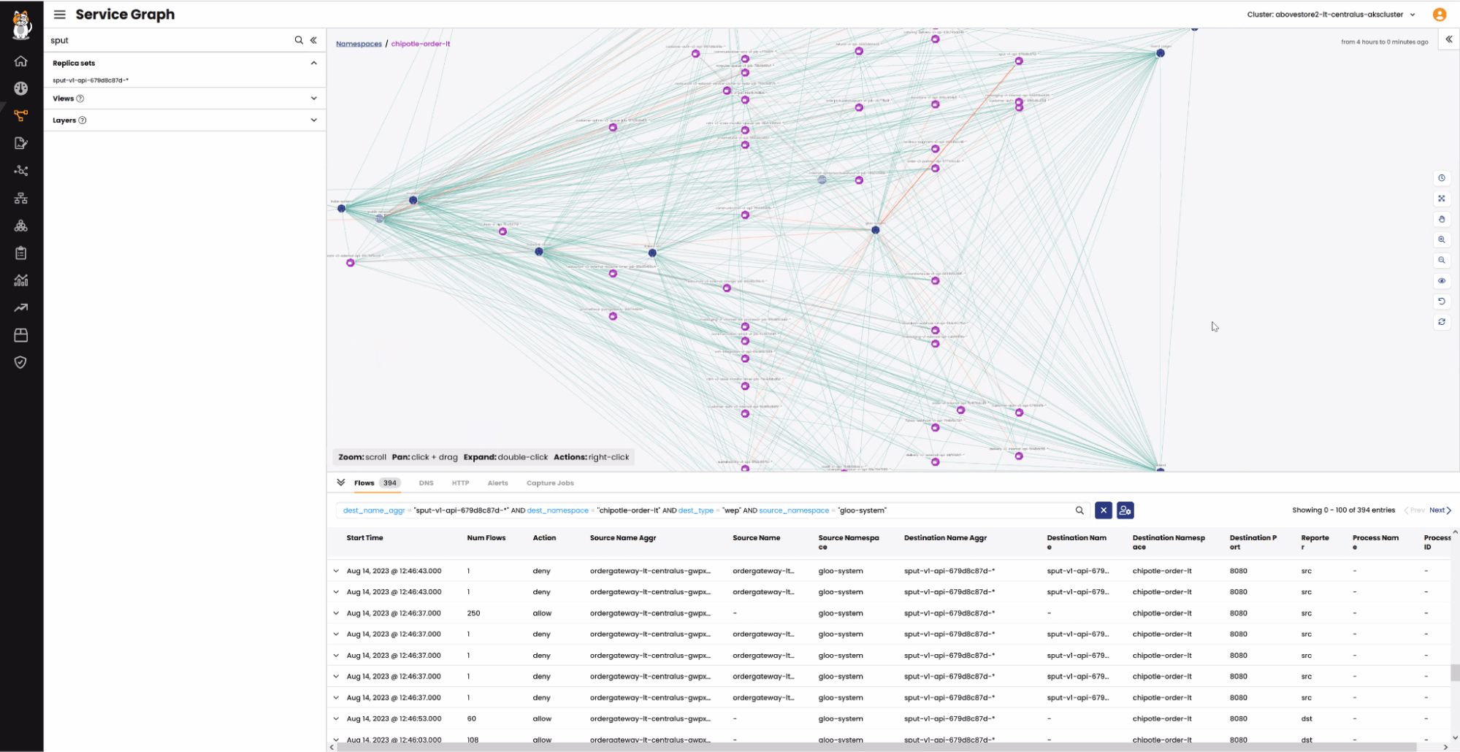
Task: Click the Start Time column header
Action: point(364,538)
